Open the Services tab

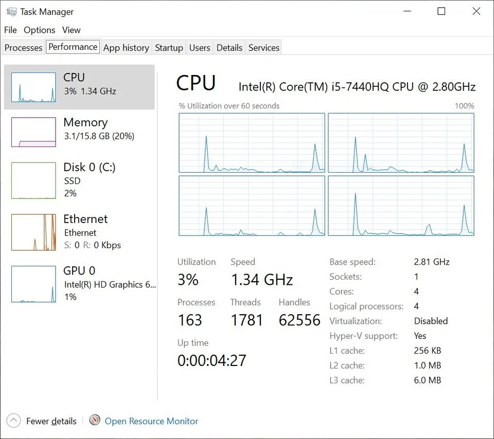point(264,48)
